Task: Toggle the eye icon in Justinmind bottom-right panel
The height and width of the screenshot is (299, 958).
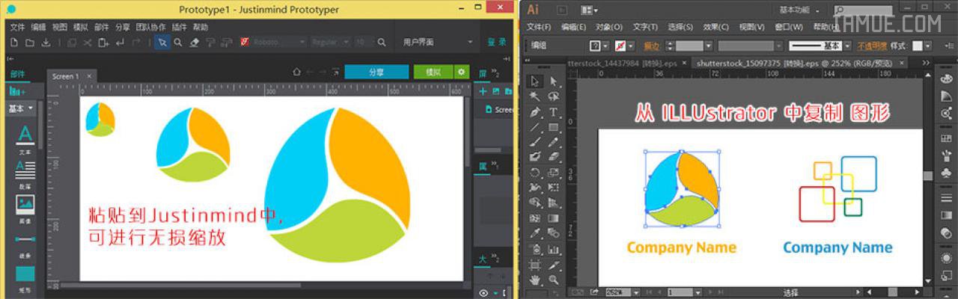Action: 483,293
